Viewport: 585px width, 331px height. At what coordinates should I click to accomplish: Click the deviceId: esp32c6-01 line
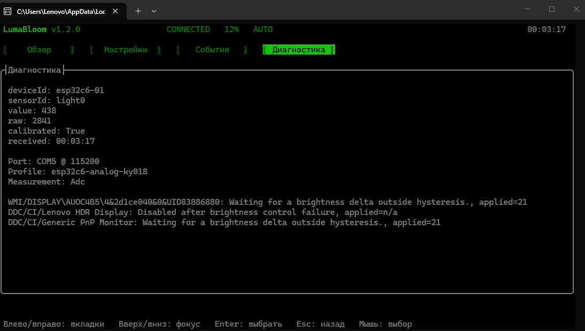(x=56, y=90)
